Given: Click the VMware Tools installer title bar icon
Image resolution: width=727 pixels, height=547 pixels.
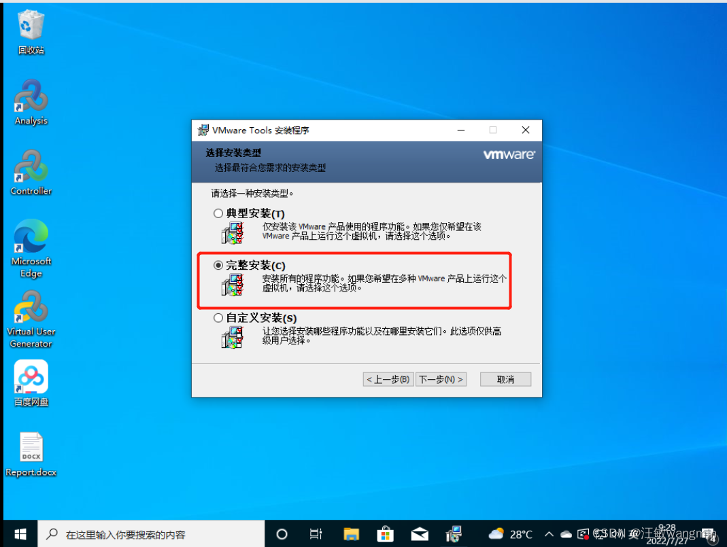Looking at the screenshot, I should coord(203,130).
